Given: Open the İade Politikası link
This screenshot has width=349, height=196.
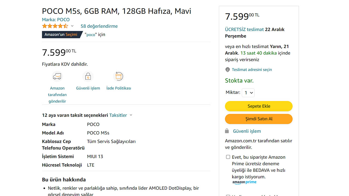Looking at the screenshot, I should tap(119, 88).
